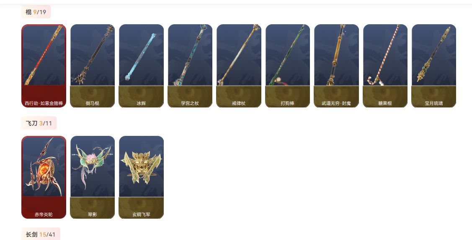This screenshot has width=472, height=240.
Task: Select the red 赤帝炎轮 flying blade card
Action: click(44, 177)
